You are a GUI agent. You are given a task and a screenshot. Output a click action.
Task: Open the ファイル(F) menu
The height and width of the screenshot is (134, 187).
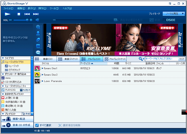(x=8, y=8)
